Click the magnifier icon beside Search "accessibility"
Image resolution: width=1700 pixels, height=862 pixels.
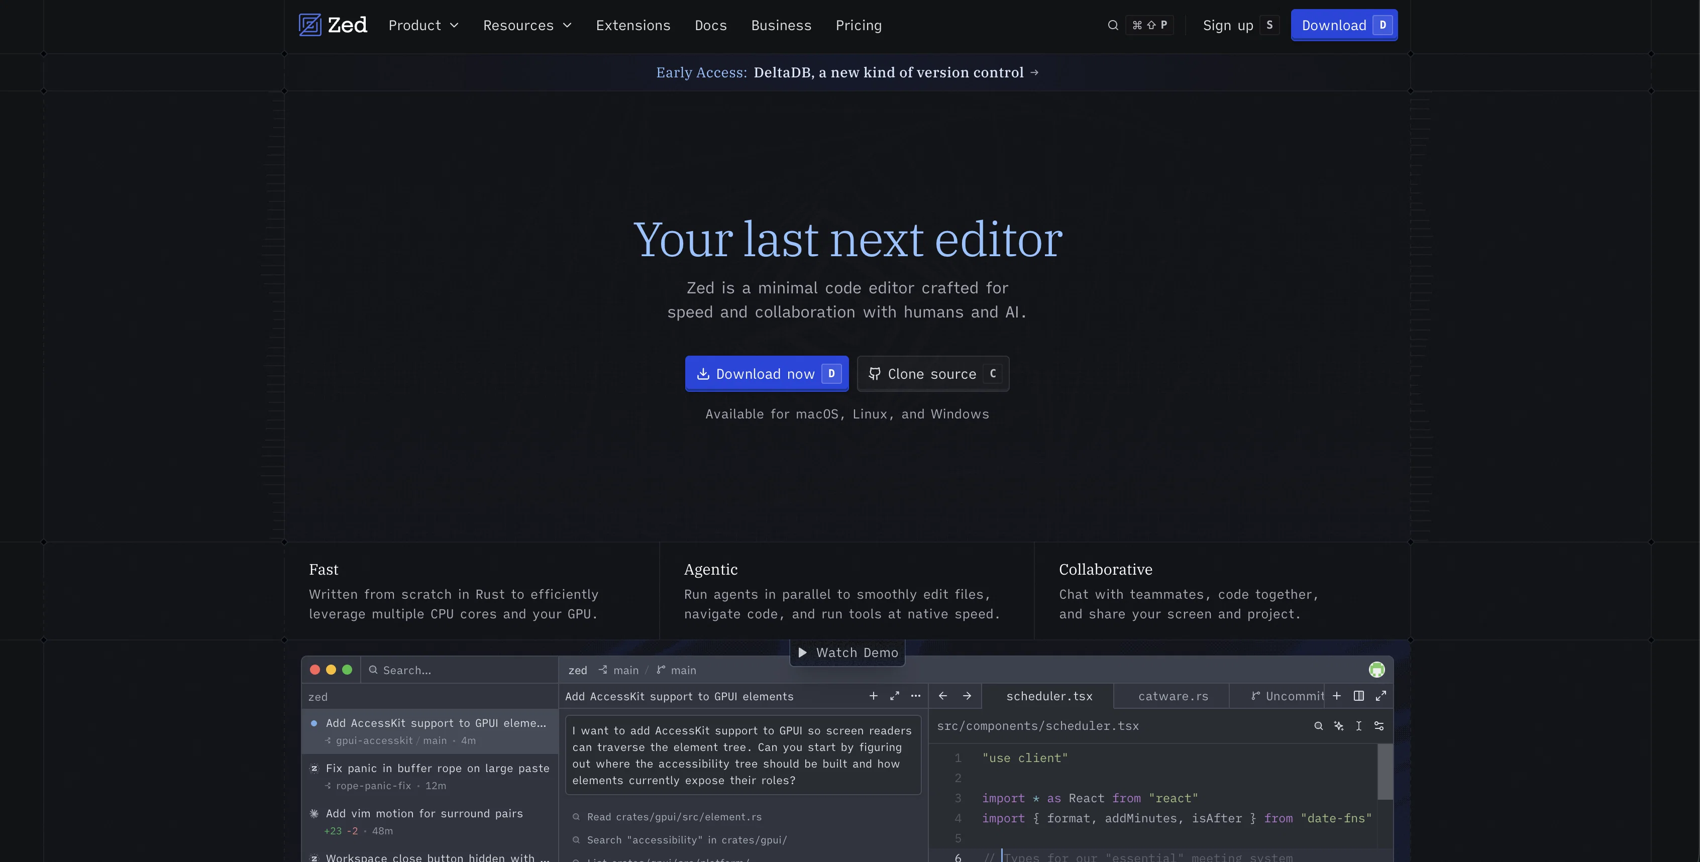coord(576,840)
